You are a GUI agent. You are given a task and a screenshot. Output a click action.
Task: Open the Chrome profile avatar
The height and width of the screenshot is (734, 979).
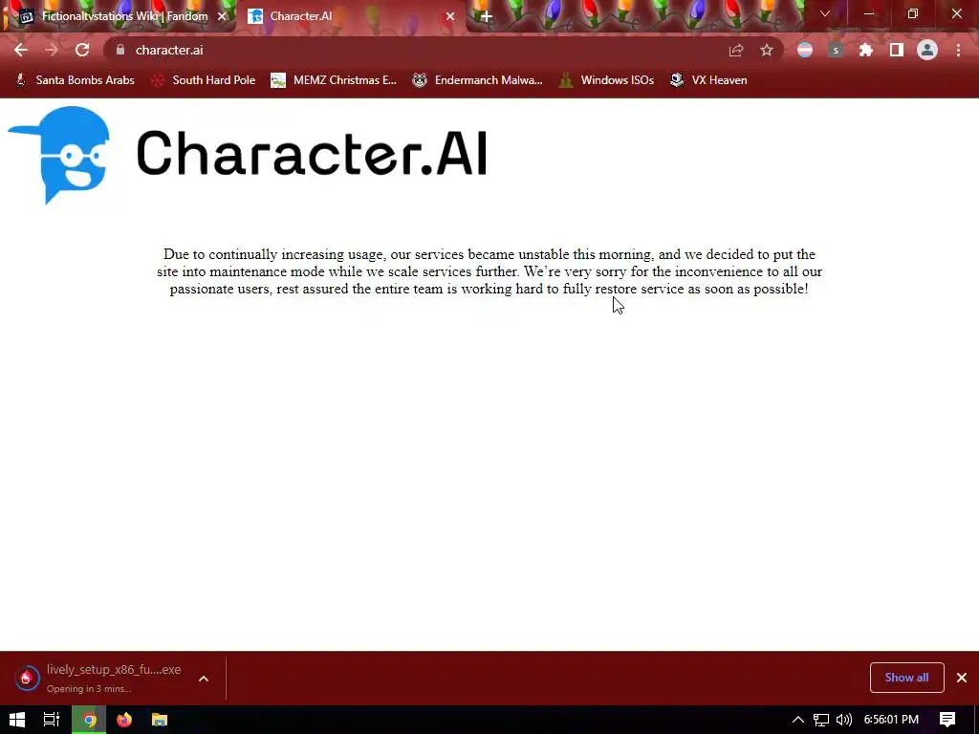pos(927,50)
